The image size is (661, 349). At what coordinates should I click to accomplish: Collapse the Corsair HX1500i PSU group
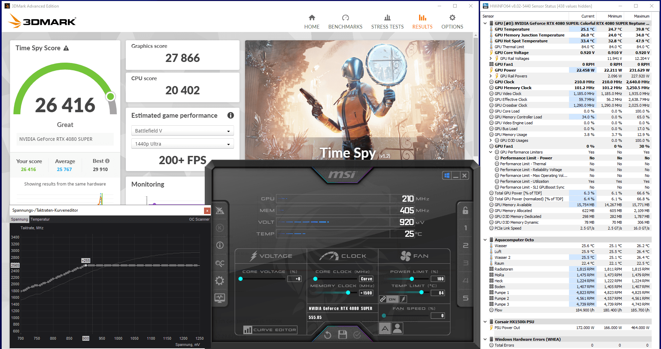[x=485, y=322]
